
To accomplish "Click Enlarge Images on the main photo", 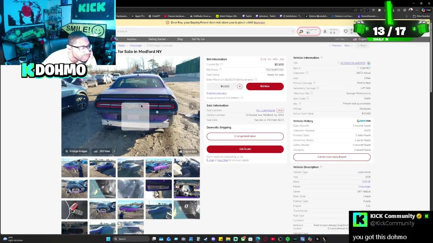I will click(76, 151).
